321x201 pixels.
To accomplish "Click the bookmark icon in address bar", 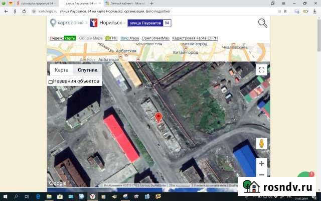I will tap(285, 12).
